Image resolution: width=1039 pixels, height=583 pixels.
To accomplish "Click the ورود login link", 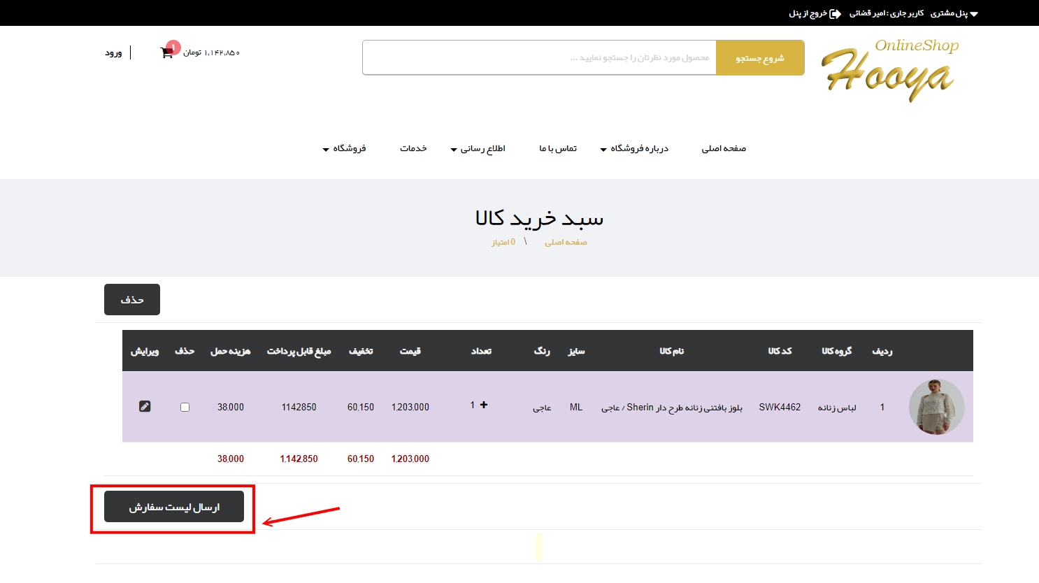I will (113, 53).
